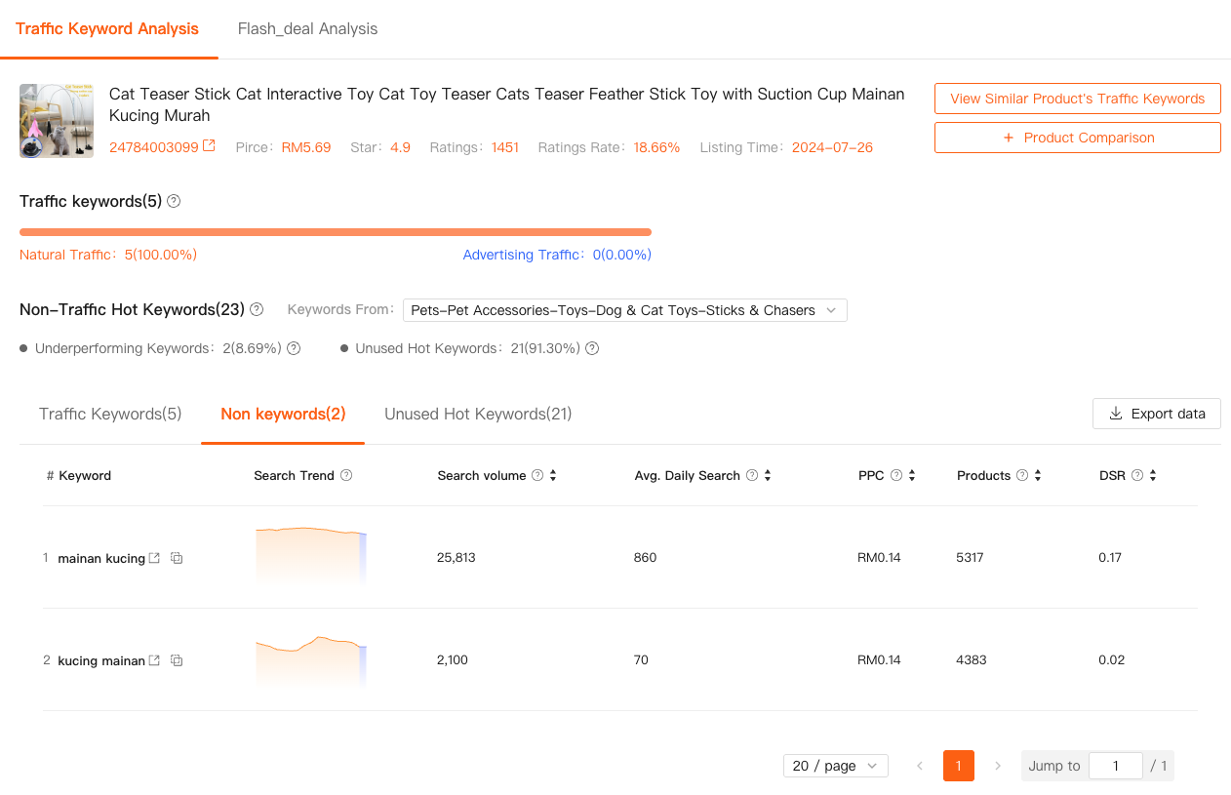Viewport: 1231px width, 795px height.
Task: Open 'kucing mainan' keyword in new window
Action: click(154, 660)
